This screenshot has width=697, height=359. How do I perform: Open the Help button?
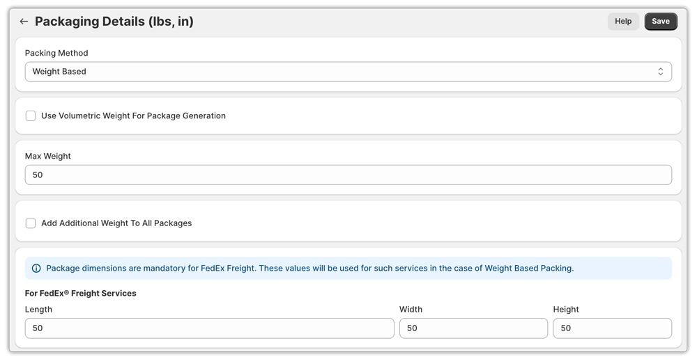click(622, 22)
